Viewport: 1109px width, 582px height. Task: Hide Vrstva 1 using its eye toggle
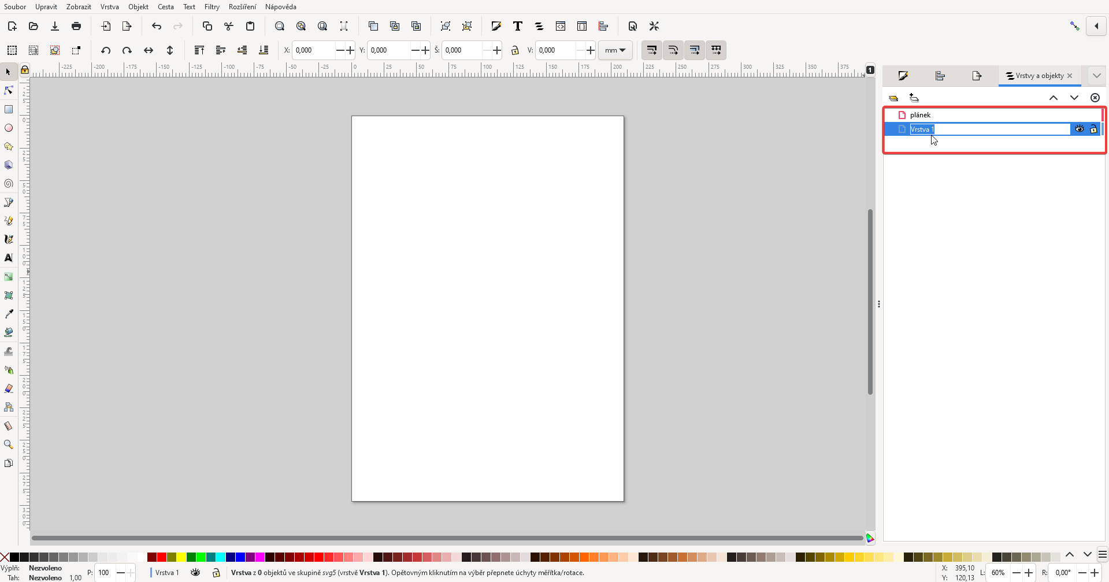click(x=1080, y=128)
